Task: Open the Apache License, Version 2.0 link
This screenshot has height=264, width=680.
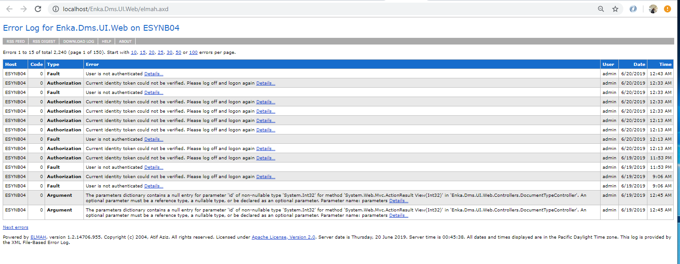Action: tap(283, 237)
